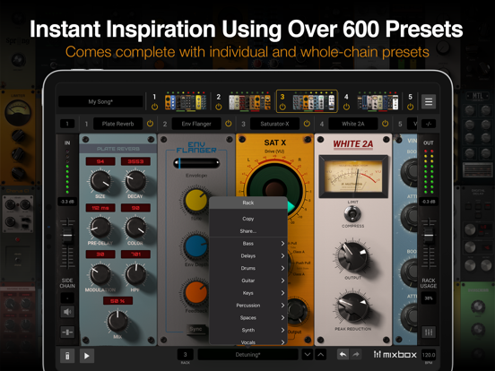Expand the Keys preset category
The image size is (495, 371).
coord(248,293)
